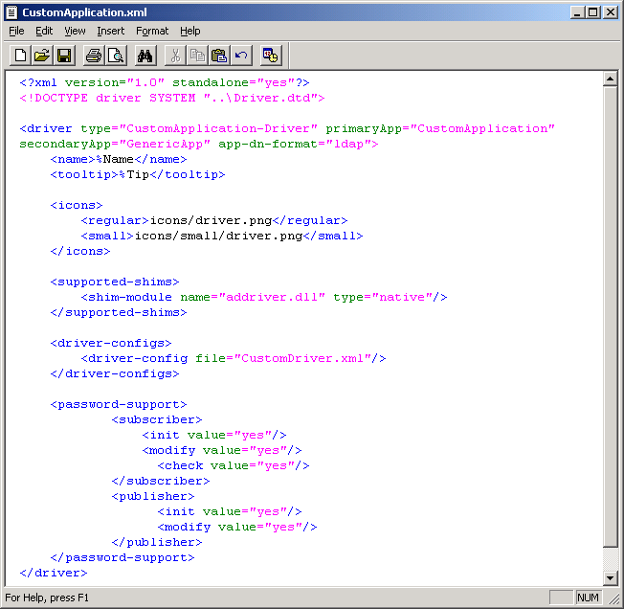Open Print Preview from the toolbar

[116, 56]
